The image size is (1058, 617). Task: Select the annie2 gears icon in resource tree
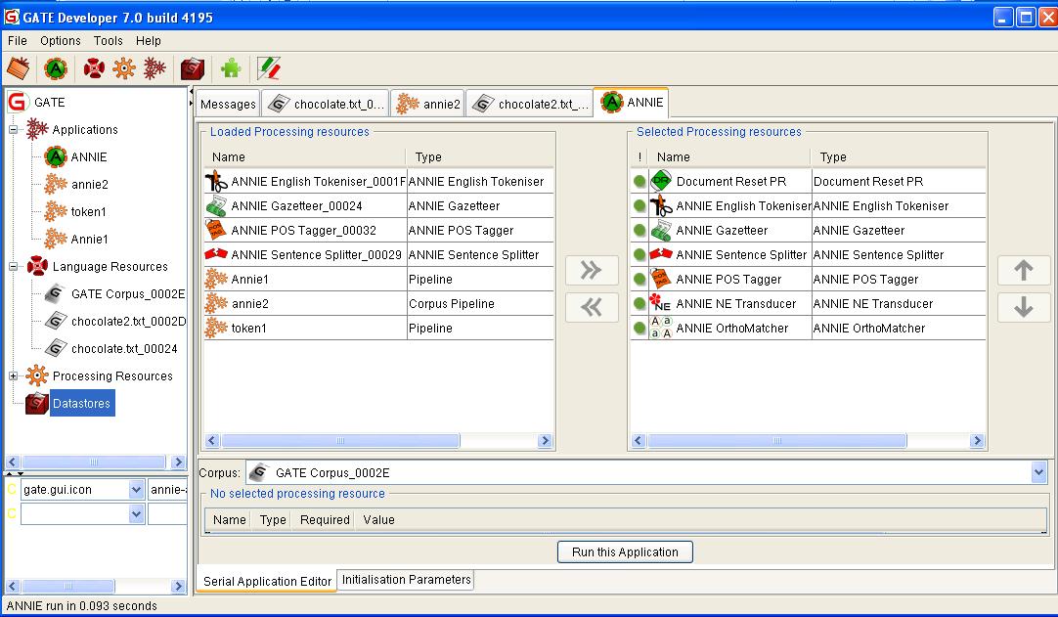pos(56,184)
